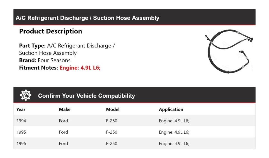Click the Year column header
Screen dimensions: 269x158
coord(21,109)
